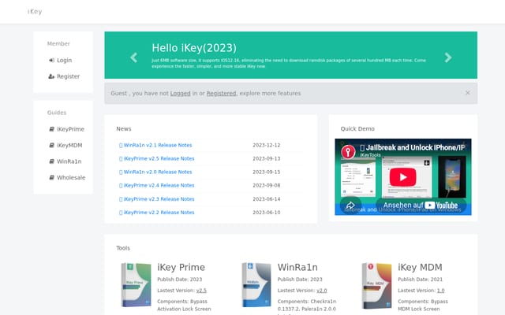Click the Register user icon

click(x=51, y=76)
